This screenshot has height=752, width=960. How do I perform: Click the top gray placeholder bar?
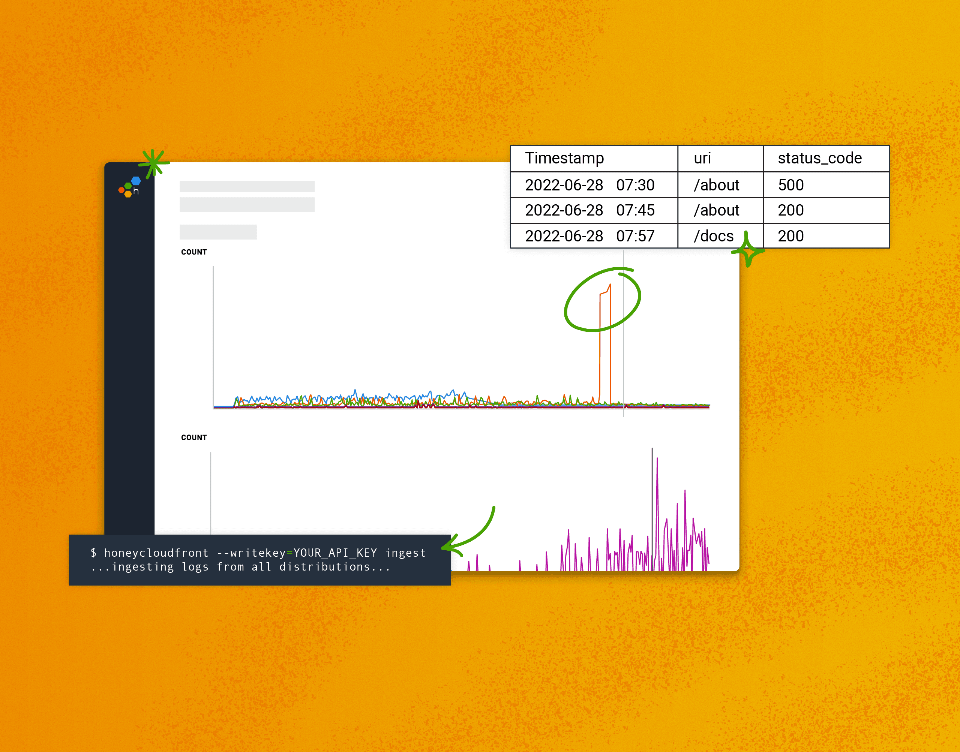pos(247,186)
